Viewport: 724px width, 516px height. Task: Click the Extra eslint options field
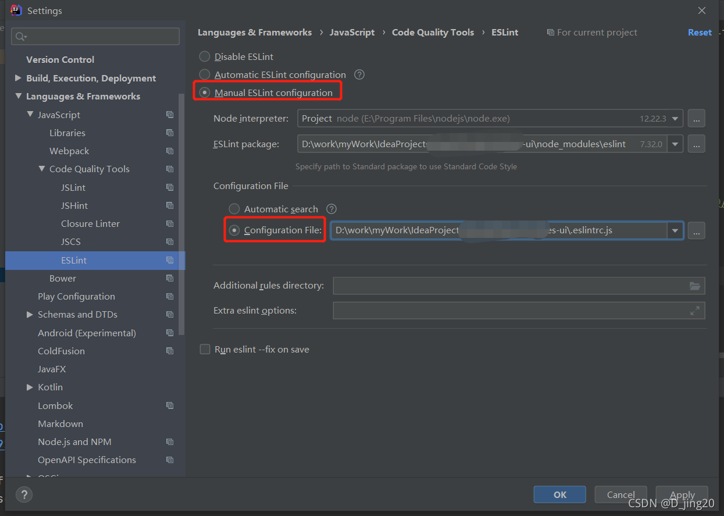(519, 311)
